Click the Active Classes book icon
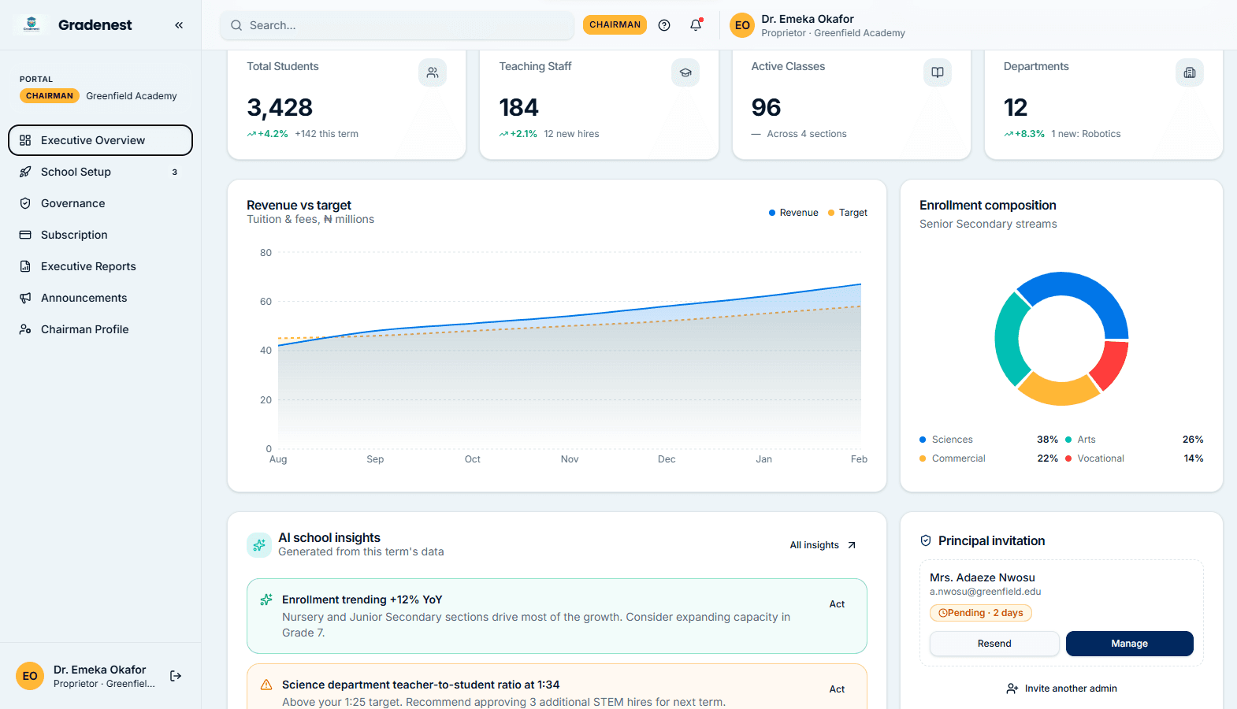The image size is (1237, 709). coord(938,72)
